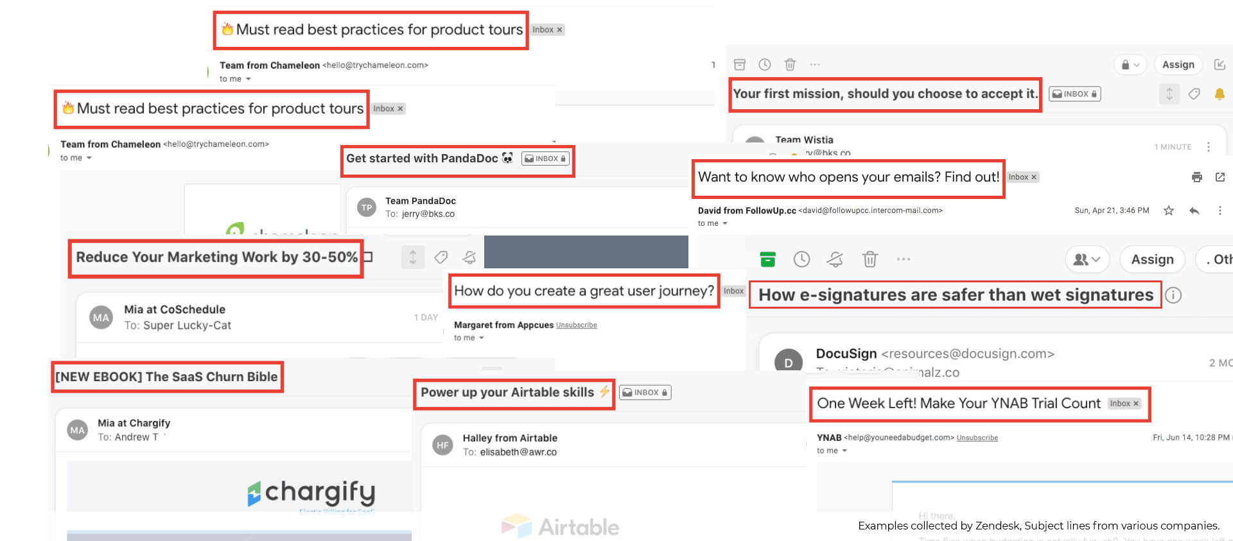
Task: Click the snooze clock icon above the DocuSign email
Action: pyautogui.click(x=801, y=259)
